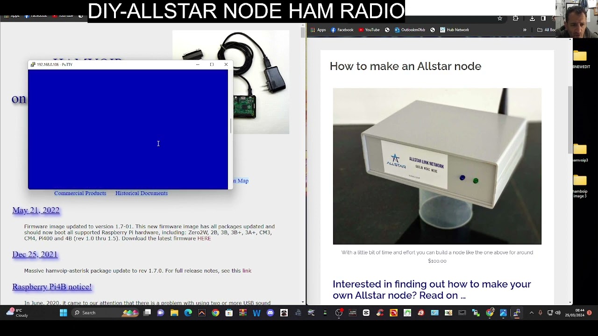Open the Photos app taskbar icon
This screenshot has width=598, height=336.
point(503,313)
